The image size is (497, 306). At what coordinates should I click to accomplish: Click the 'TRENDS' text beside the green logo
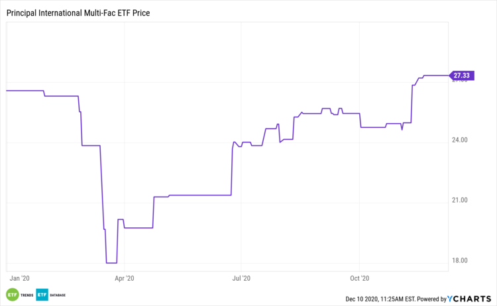27,295
